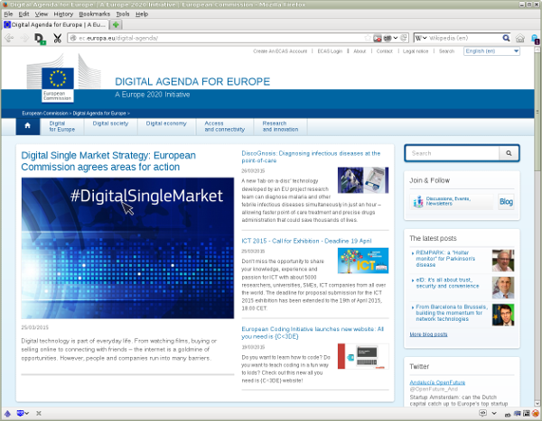Open the Help menu
The width and height of the screenshot is (542, 421).
click(x=142, y=14)
